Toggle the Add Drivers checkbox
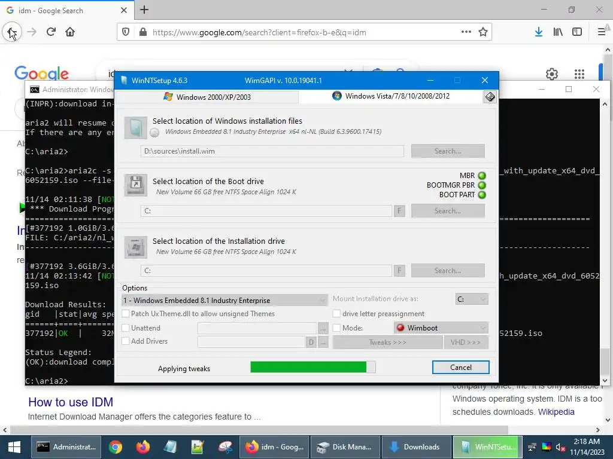The height and width of the screenshot is (459, 613). coord(126,341)
